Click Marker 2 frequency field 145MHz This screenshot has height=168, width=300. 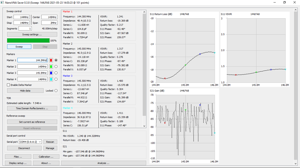coord(32,67)
